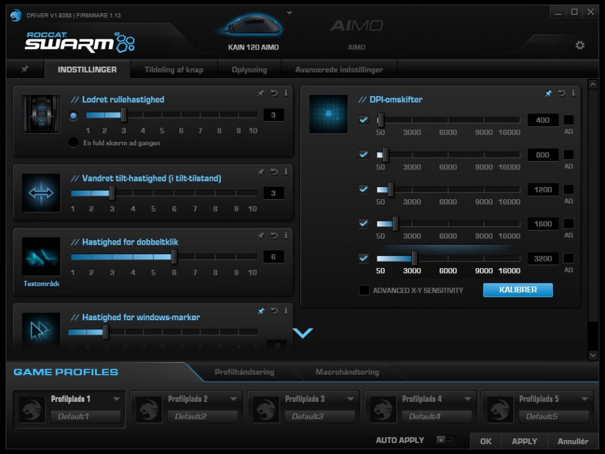Pin the Hastighed for dobbeltklik panel

[x=261, y=235]
